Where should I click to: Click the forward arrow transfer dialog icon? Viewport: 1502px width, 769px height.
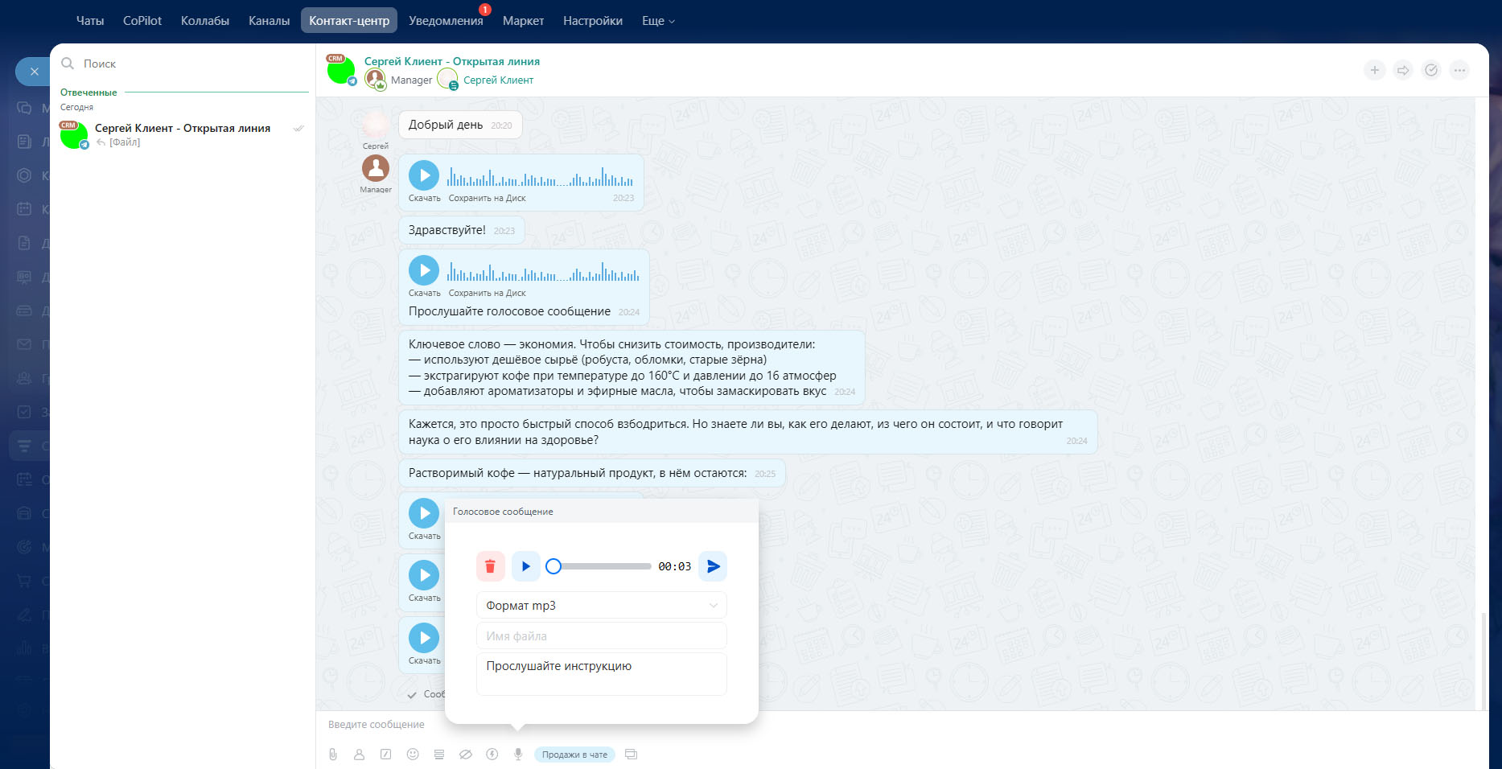[1403, 71]
